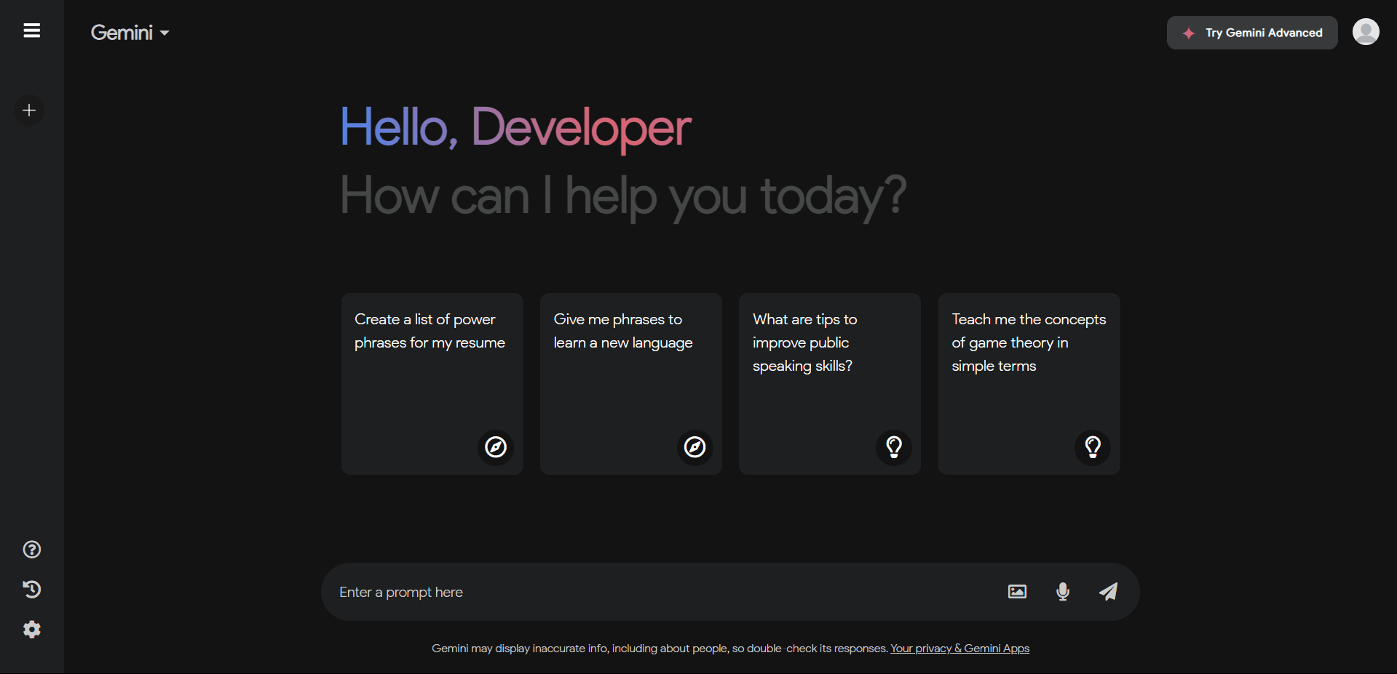1397x674 pixels.
Task: Click the 'Gemini may display inaccurate info' disclaimer
Action: [x=660, y=649]
